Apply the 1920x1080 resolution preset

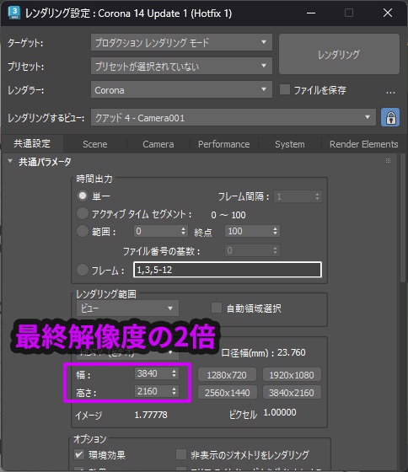point(292,375)
